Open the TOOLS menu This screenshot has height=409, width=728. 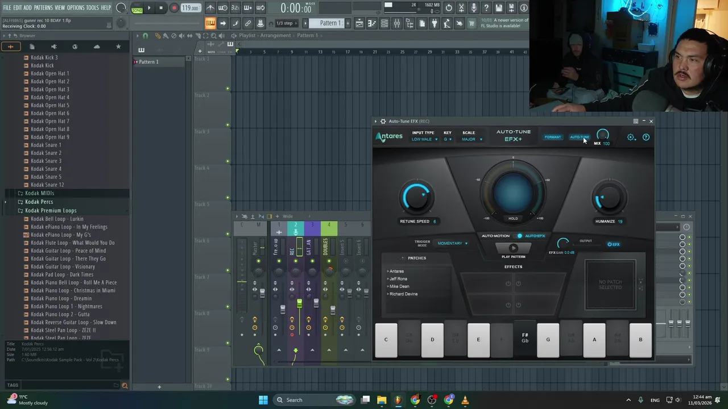pyautogui.click(x=92, y=7)
